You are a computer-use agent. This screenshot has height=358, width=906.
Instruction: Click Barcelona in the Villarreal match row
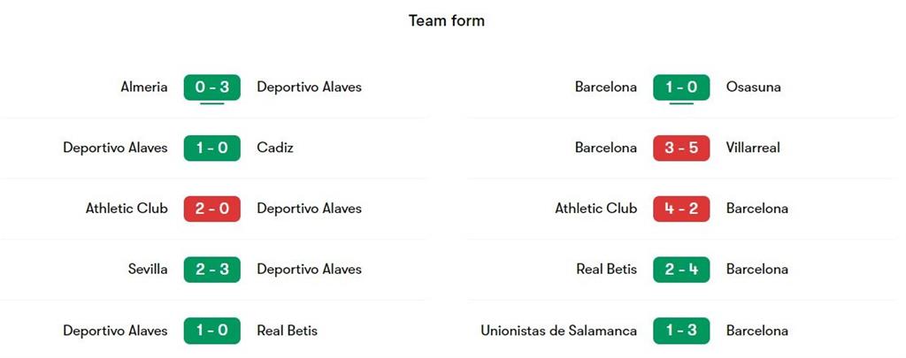605,148
